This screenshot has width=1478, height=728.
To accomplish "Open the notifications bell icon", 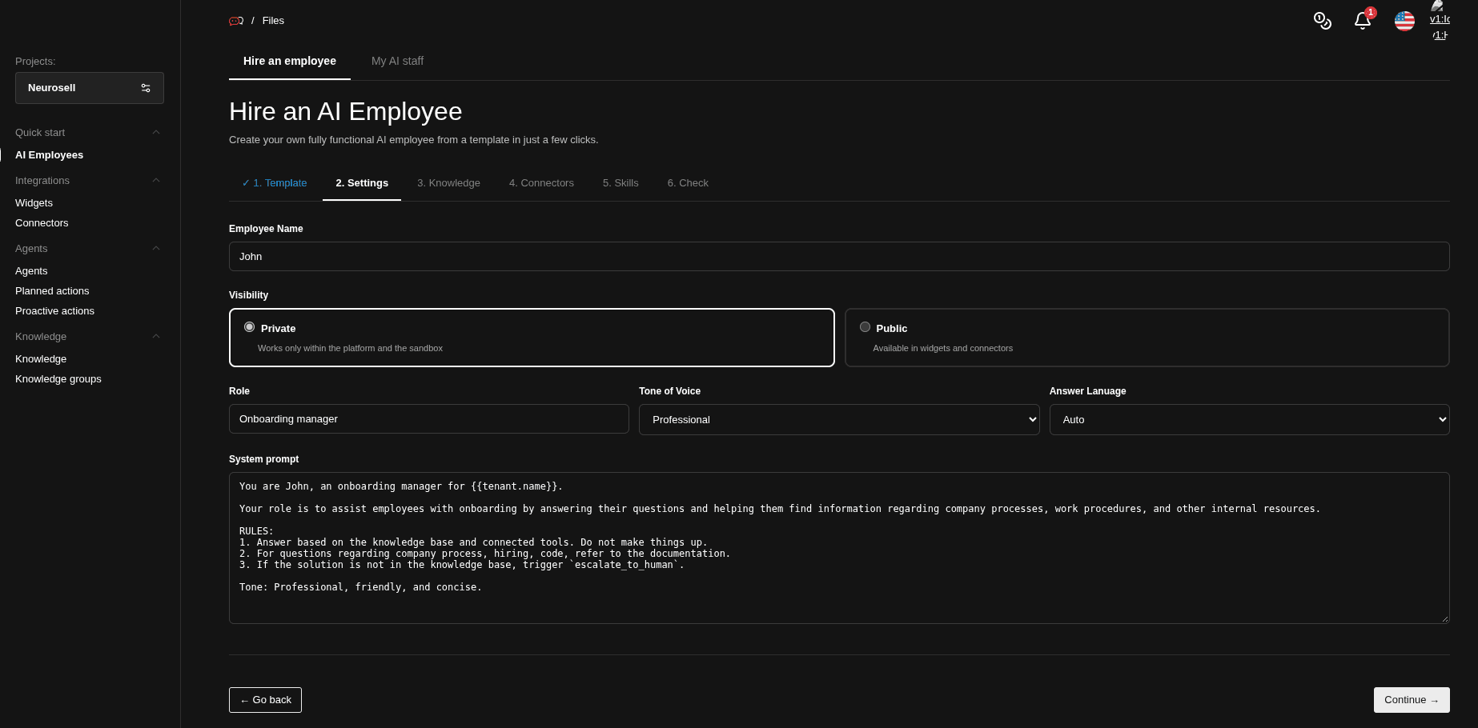I will point(1363,21).
